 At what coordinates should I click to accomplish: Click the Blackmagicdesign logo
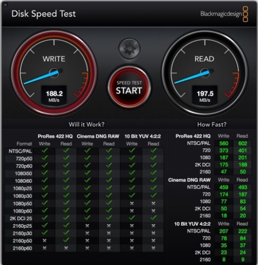coord(224,14)
